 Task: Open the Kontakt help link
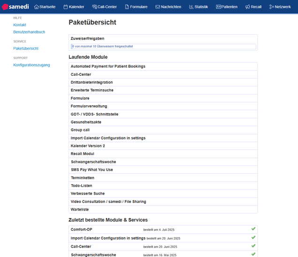(20, 25)
